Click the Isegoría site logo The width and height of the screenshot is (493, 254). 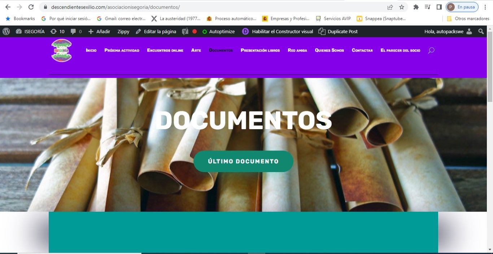[x=62, y=50]
